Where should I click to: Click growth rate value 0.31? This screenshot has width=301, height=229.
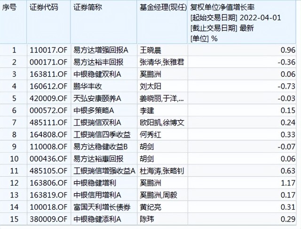(288, 207)
